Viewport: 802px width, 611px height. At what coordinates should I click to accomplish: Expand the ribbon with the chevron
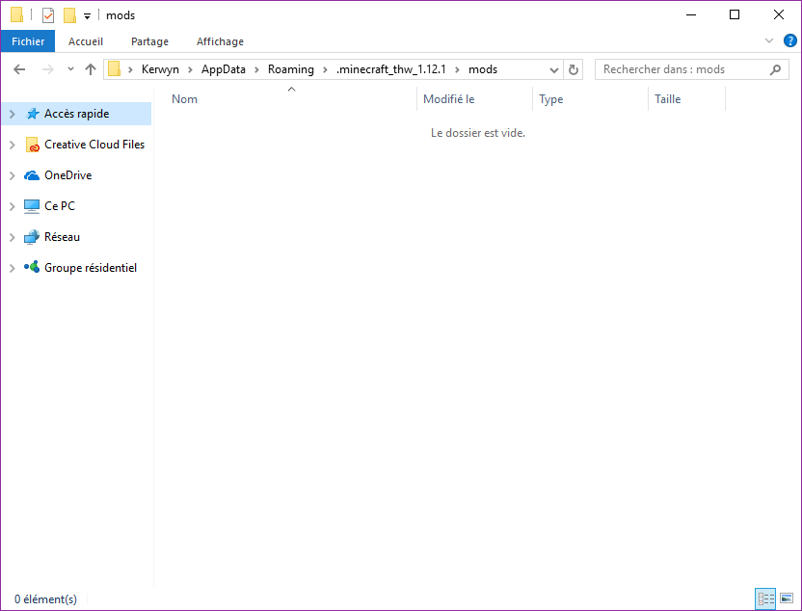coord(769,41)
